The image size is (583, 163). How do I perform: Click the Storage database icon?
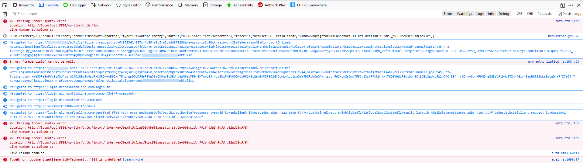pyautogui.click(x=205, y=5)
